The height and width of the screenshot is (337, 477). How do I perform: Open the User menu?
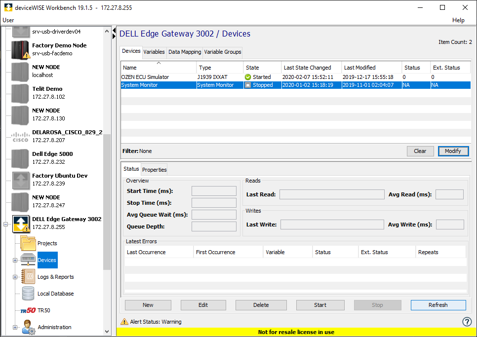pyautogui.click(x=8, y=20)
